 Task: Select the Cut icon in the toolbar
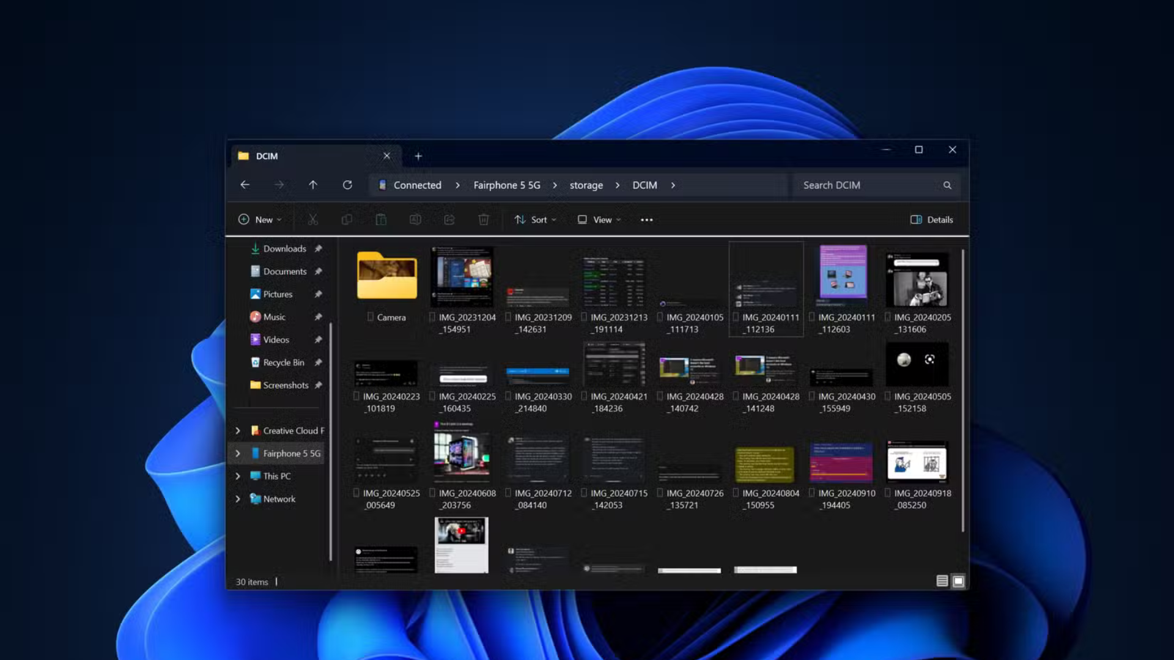[x=313, y=219]
